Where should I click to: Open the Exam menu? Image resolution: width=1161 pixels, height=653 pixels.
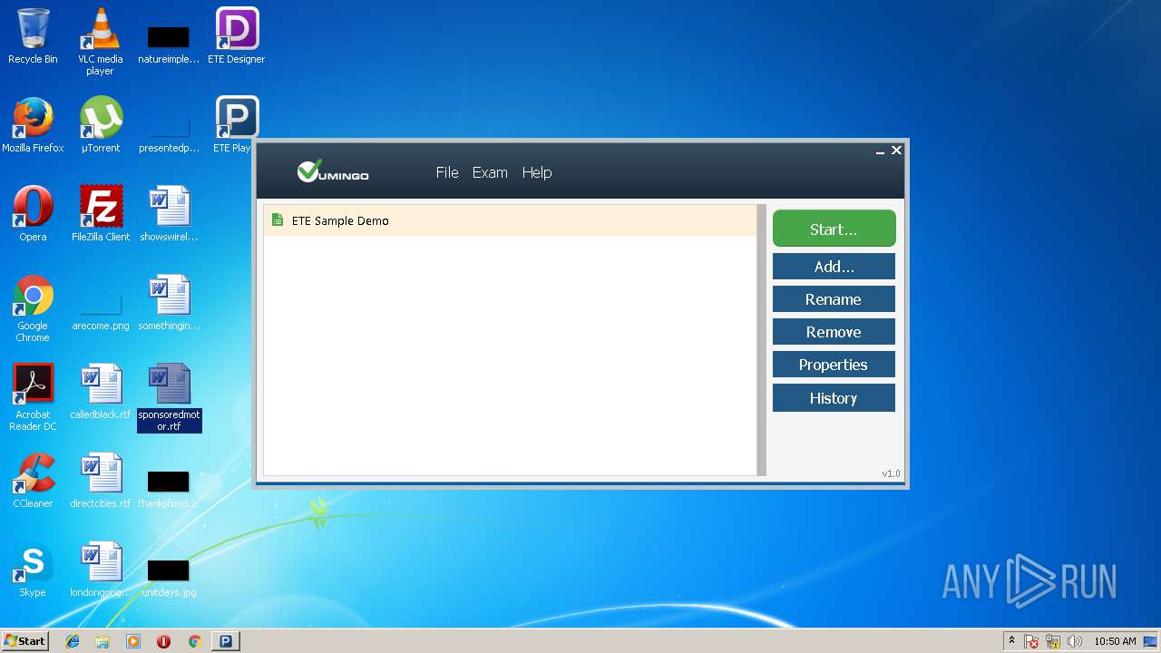tap(490, 172)
